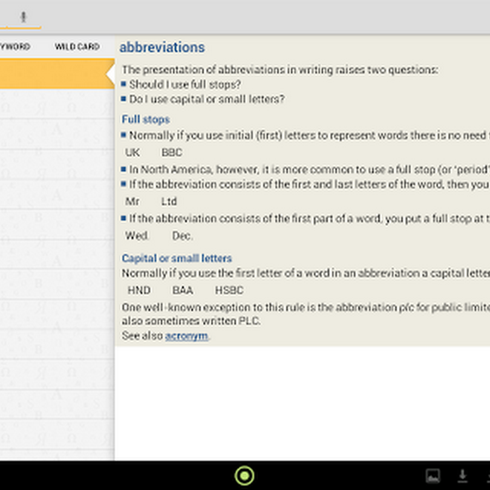
Task: Switch to the WILD CARD tab
Action: tap(77, 47)
